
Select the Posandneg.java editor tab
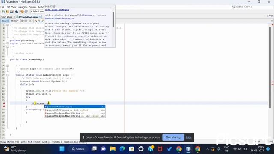pyautogui.click(x=28, y=17)
